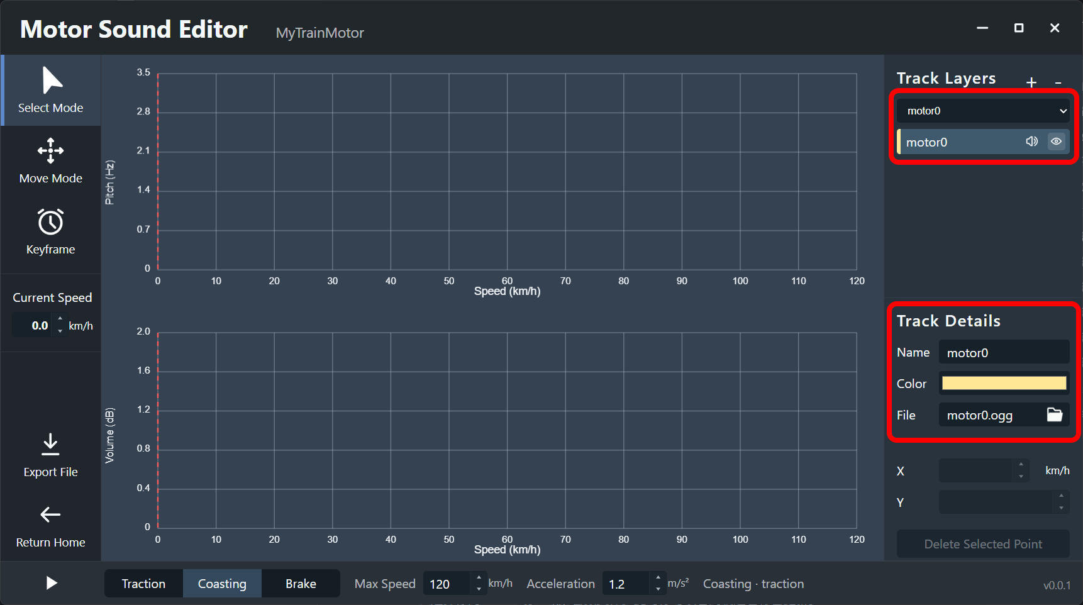The height and width of the screenshot is (605, 1083).
Task: Switch to the Brake tab
Action: point(301,584)
